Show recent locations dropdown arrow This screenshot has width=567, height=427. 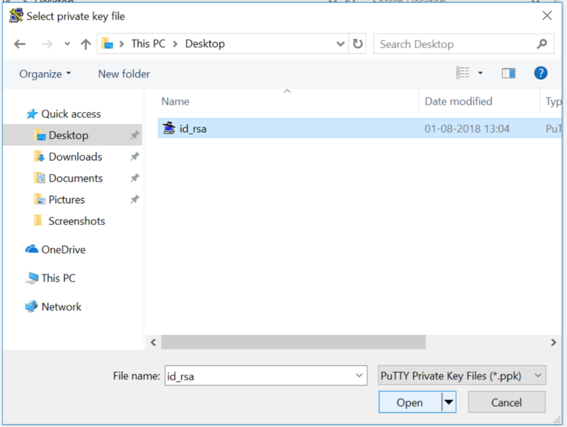pyautogui.click(x=67, y=44)
